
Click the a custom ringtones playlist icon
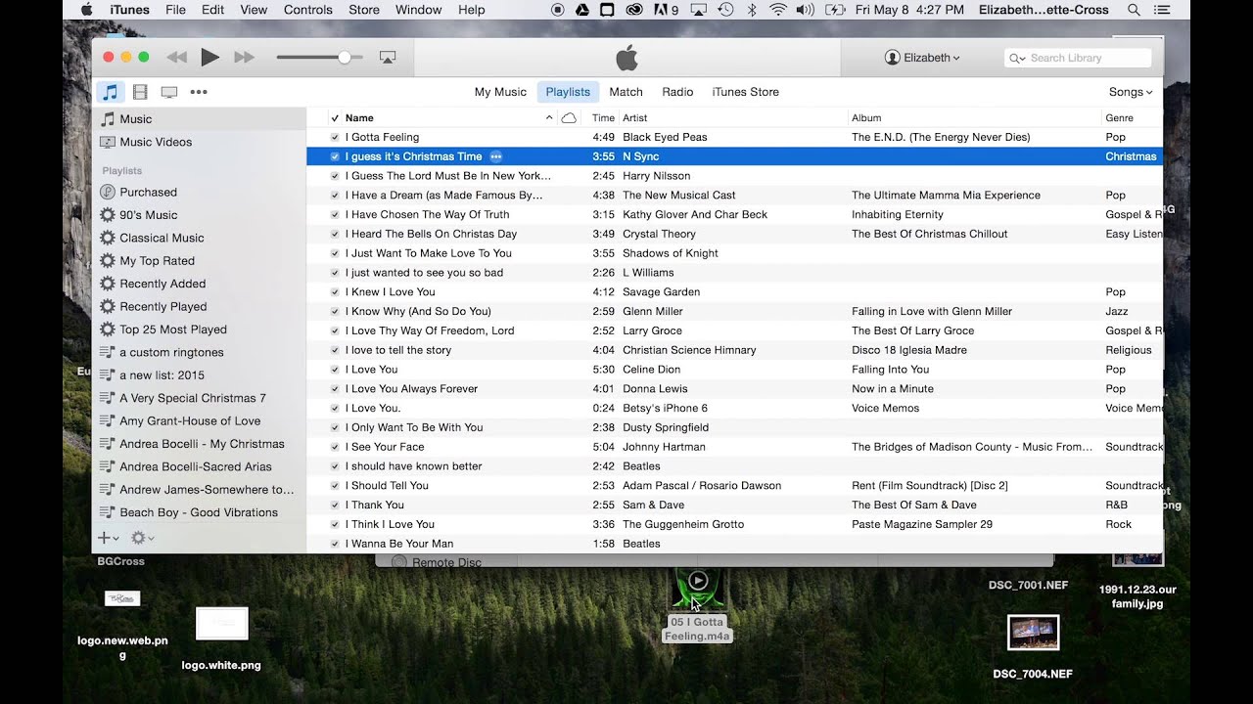(x=108, y=352)
